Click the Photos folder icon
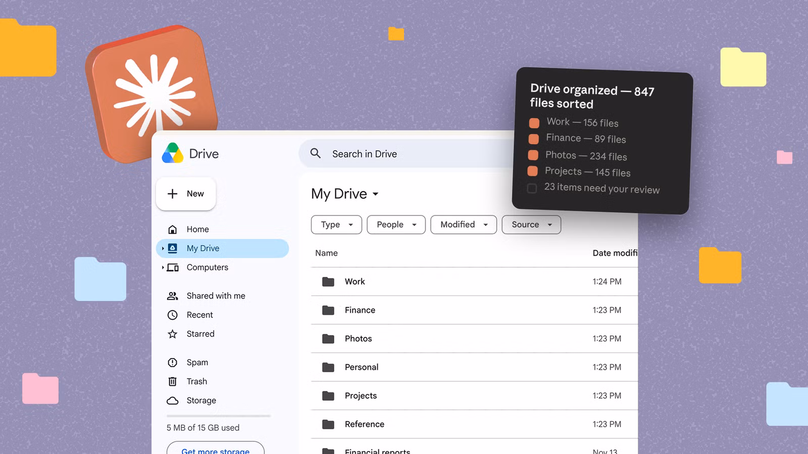Screen dimensions: 808x454 point(328,338)
